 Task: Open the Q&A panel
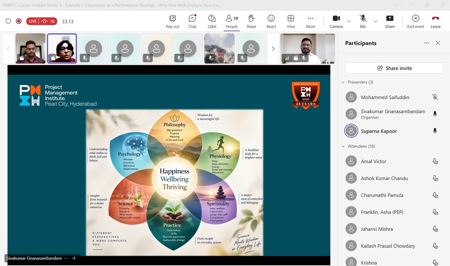(x=212, y=21)
